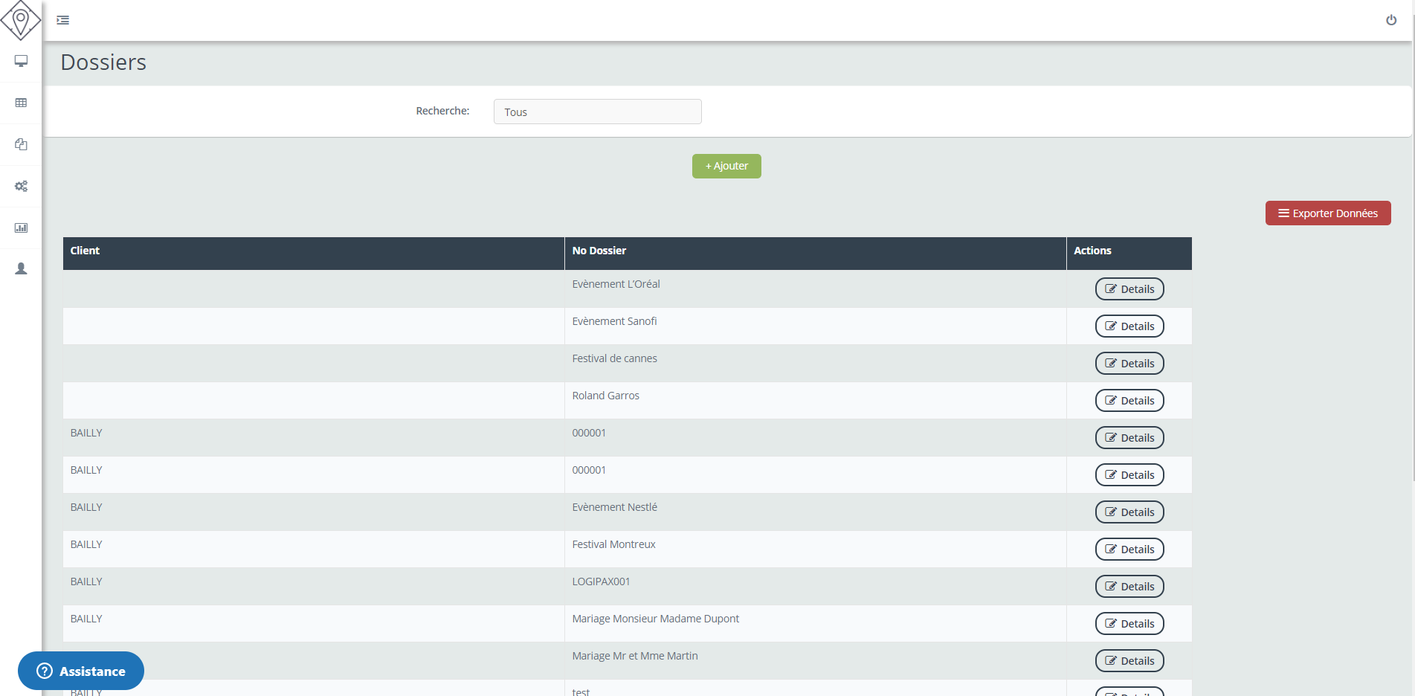The width and height of the screenshot is (1415, 696).
Task: Click the location pin logo icon
Action: 21,20
